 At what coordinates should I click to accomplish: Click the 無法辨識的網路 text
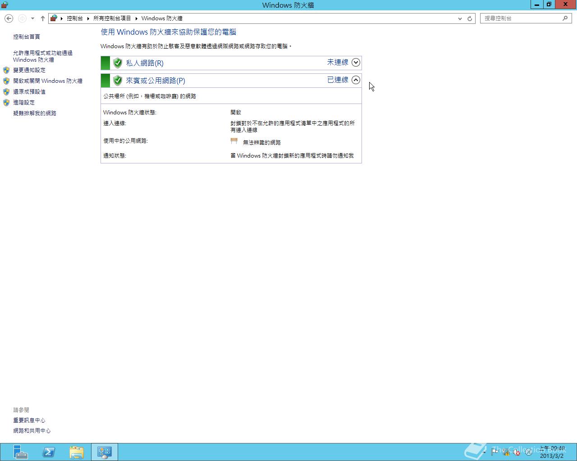(262, 142)
